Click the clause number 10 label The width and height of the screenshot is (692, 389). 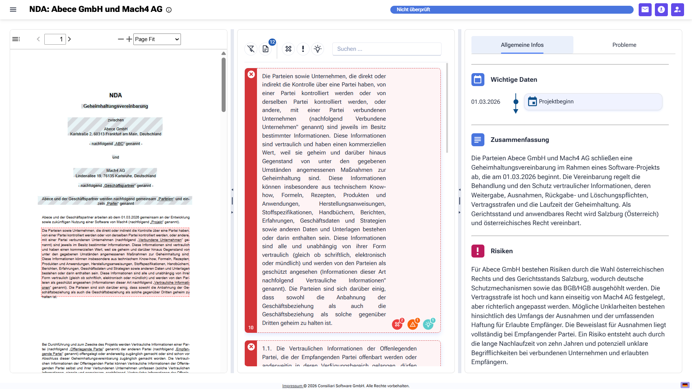(x=251, y=327)
